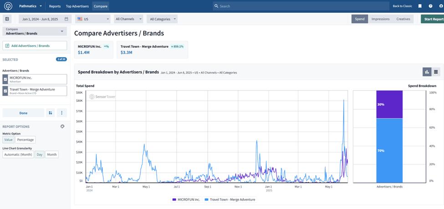The width and height of the screenshot is (444, 209).
Task: Click the group selection icon beside Done
Action: coord(51,113)
